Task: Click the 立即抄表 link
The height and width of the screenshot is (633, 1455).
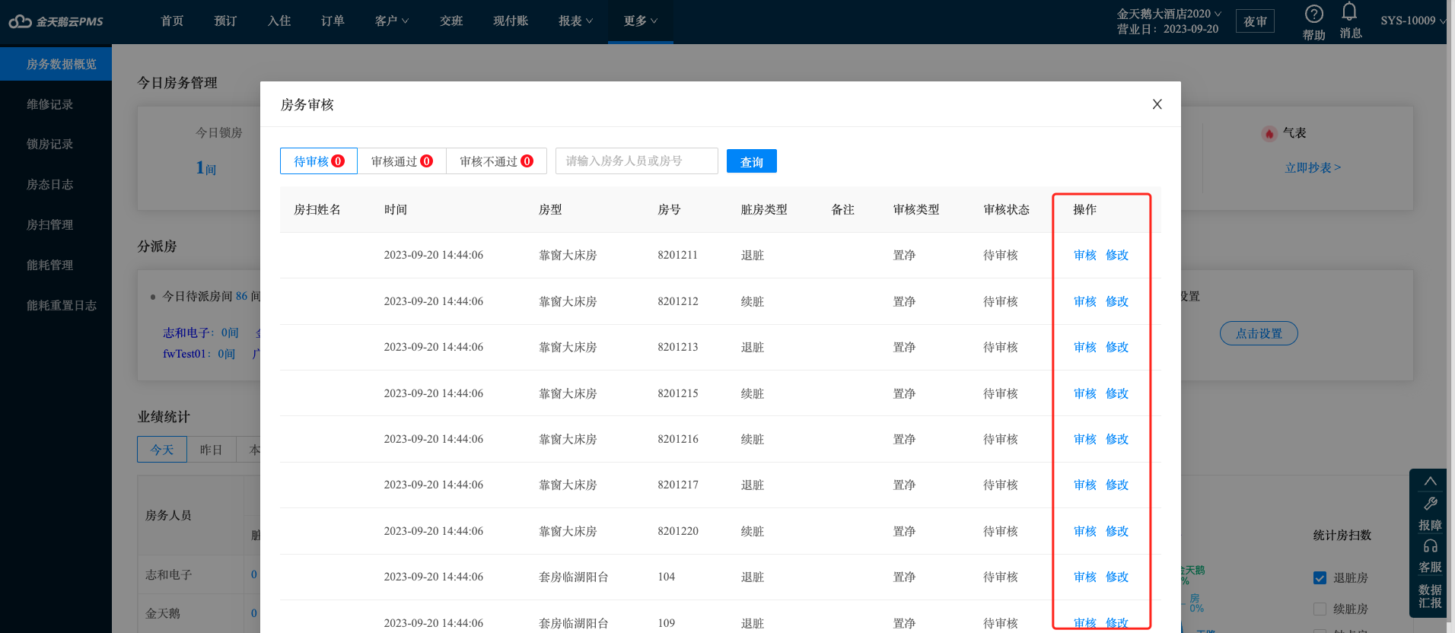Action: tap(1313, 167)
